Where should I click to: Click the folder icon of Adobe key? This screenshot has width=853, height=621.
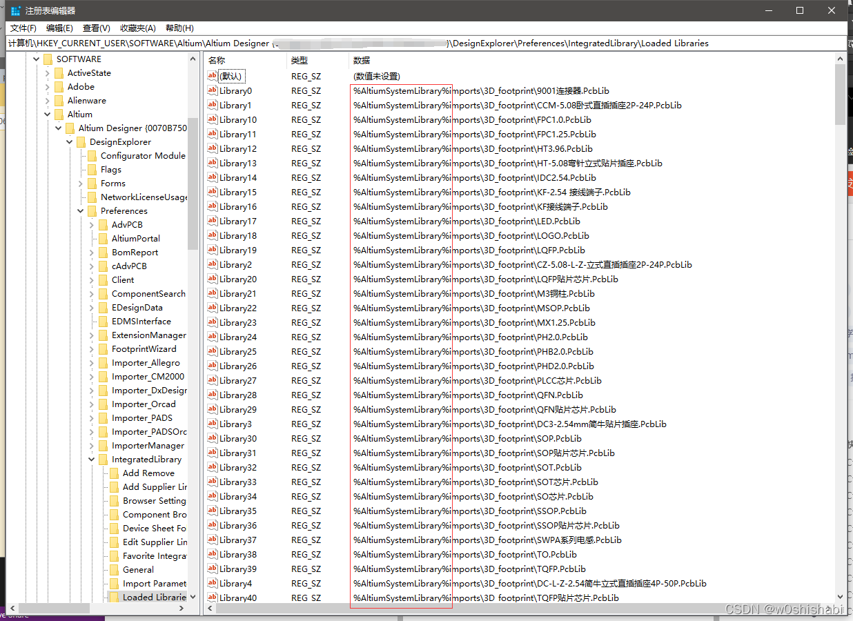point(59,86)
